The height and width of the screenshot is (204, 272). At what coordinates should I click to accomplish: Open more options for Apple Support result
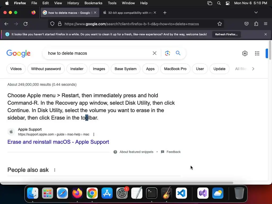[94, 134]
